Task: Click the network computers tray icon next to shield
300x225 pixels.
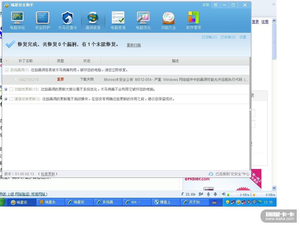Action: 233,202
